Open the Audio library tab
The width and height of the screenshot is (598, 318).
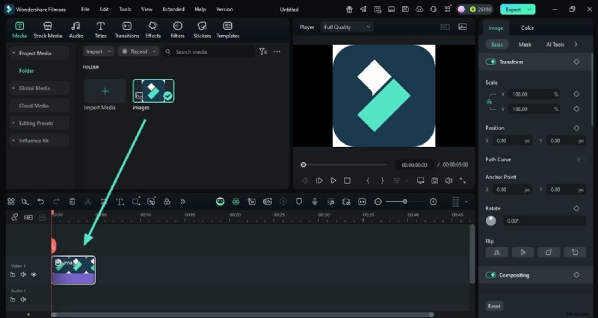pyautogui.click(x=76, y=30)
